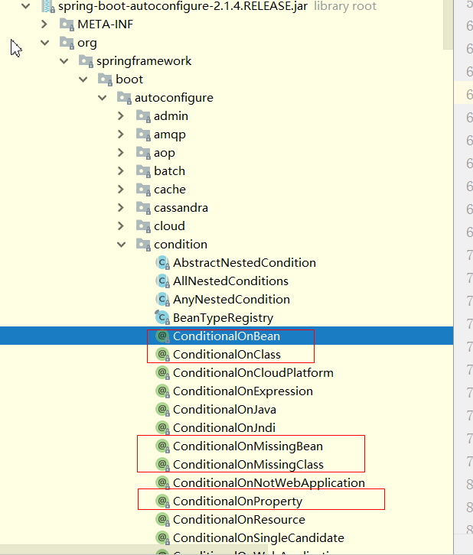Screen dimensions: 473x555
Task: Click the cassandra package folder icon
Action: coord(143,208)
